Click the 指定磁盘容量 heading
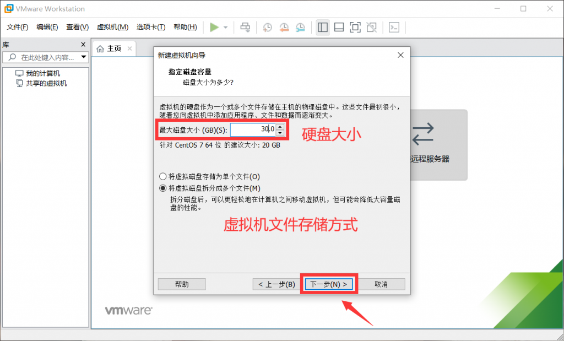Viewport: 564px width, 341px height. (x=190, y=72)
